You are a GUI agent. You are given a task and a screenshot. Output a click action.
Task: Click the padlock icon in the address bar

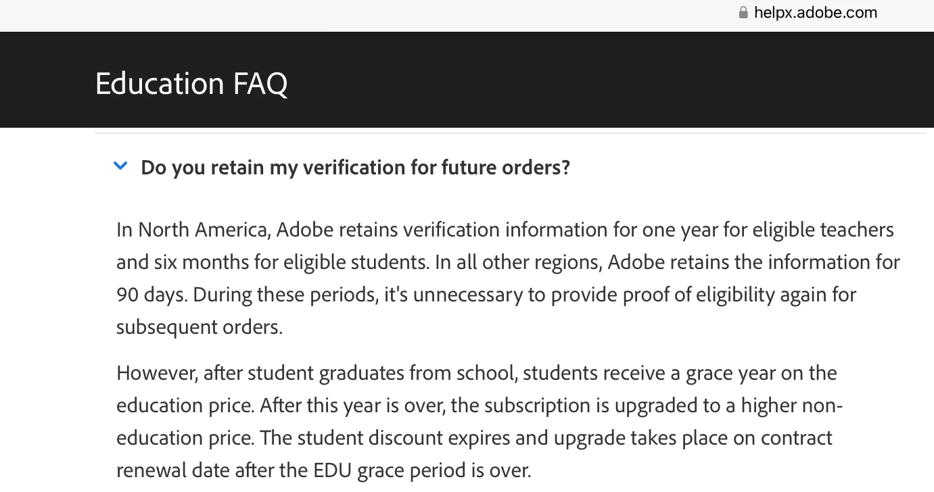pyautogui.click(x=743, y=13)
